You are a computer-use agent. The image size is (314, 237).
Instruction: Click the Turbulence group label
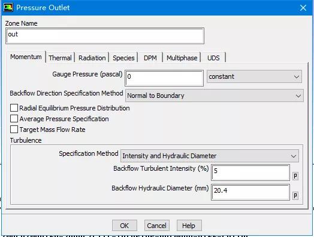tap(26, 140)
